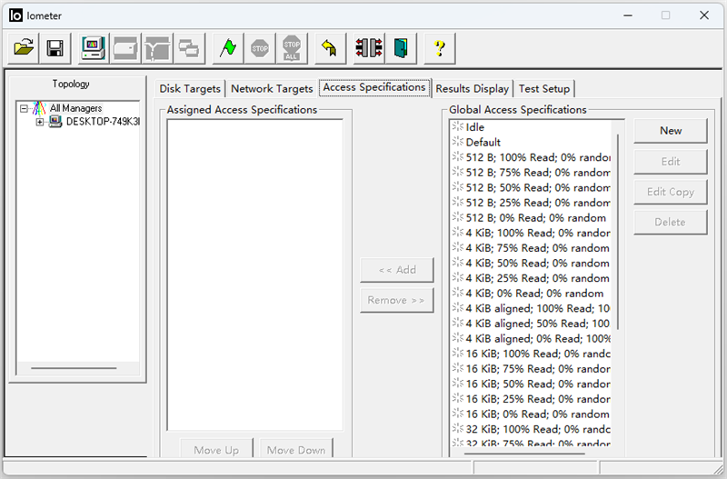Click the Start New Network Worker icon
The width and height of the screenshot is (727, 479).
[x=157, y=48]
